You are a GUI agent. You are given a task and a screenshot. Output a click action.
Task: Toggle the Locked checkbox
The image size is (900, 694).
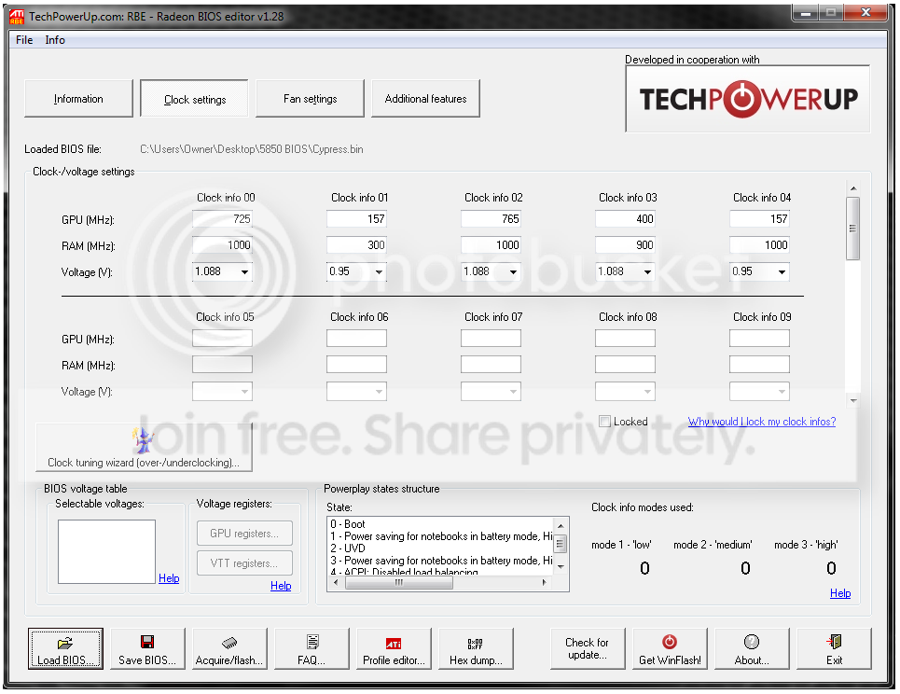(x=605, y=422)
